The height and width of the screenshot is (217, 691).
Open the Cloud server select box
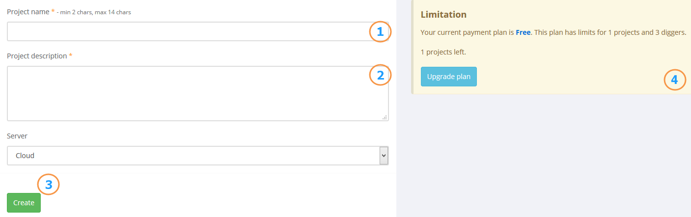pos(198,156)
